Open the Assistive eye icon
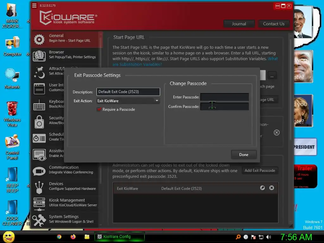This screenshot has width=324, height=243. pos(39,155)
